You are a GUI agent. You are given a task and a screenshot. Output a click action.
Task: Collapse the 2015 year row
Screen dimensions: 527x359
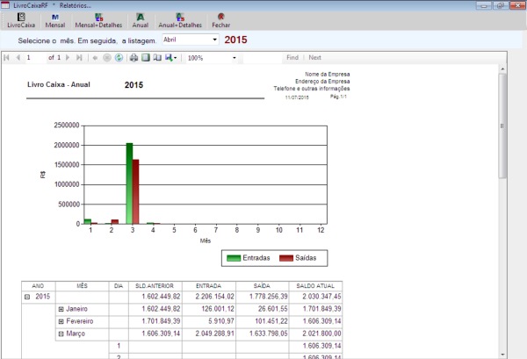click(27, 297)
